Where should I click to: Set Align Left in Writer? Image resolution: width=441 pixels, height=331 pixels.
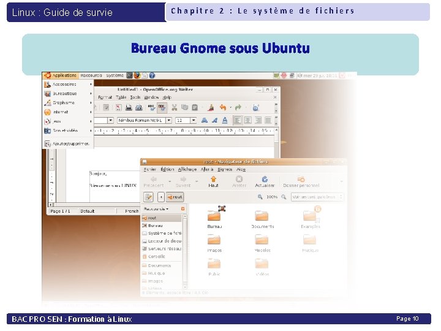click(x=238, y=121)
